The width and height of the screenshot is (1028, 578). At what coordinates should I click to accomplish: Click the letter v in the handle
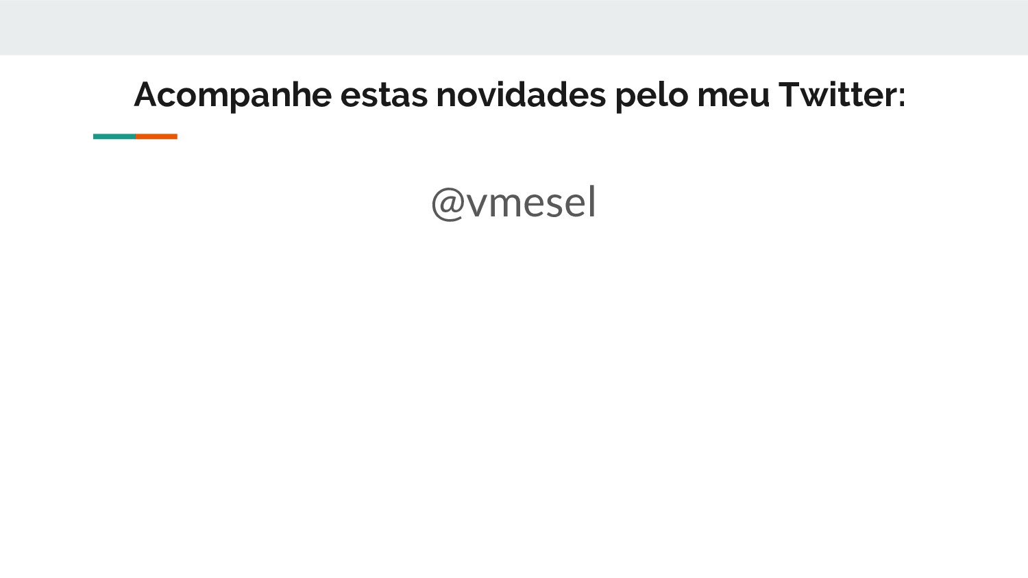477,205
